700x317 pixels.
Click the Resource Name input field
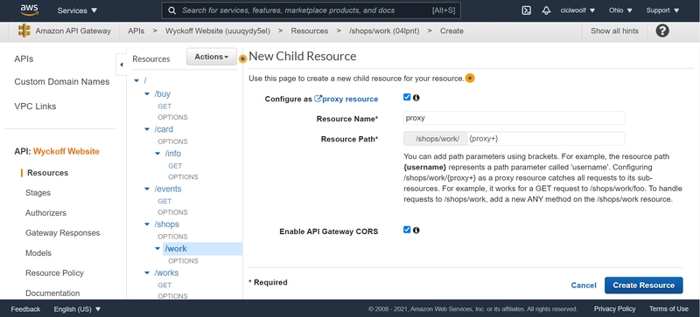click(x=514, y=118)
